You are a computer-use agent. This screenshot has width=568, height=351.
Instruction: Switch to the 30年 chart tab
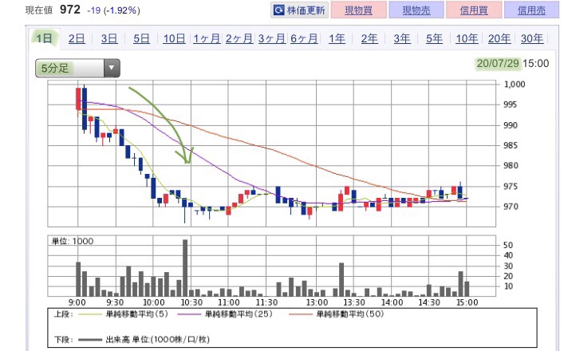click(x=532, y=38)
